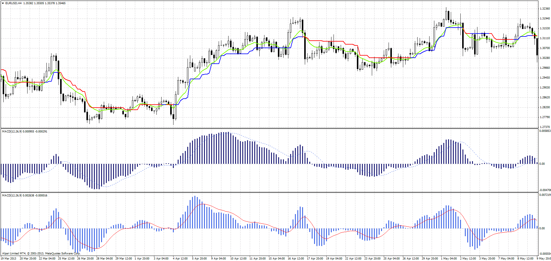Click the 8 May 12:00 time label

[525, 259]
